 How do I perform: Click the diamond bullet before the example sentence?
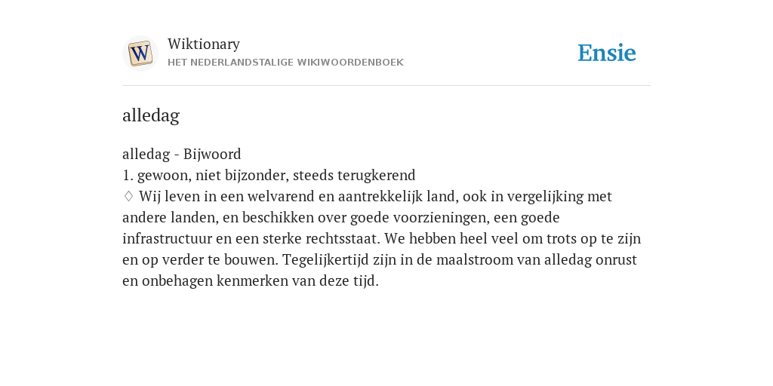click(x=128, y=196)
